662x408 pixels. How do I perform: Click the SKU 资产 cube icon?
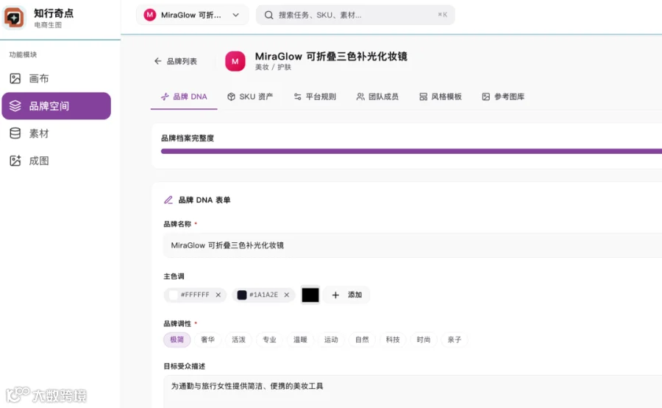coord(231,96)
